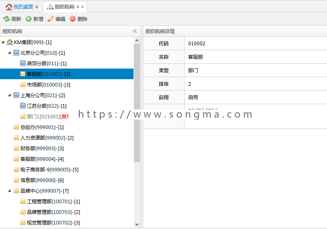Click the 刷新 toolbar button label
This screenshot has height=229, width=327.
16,19
